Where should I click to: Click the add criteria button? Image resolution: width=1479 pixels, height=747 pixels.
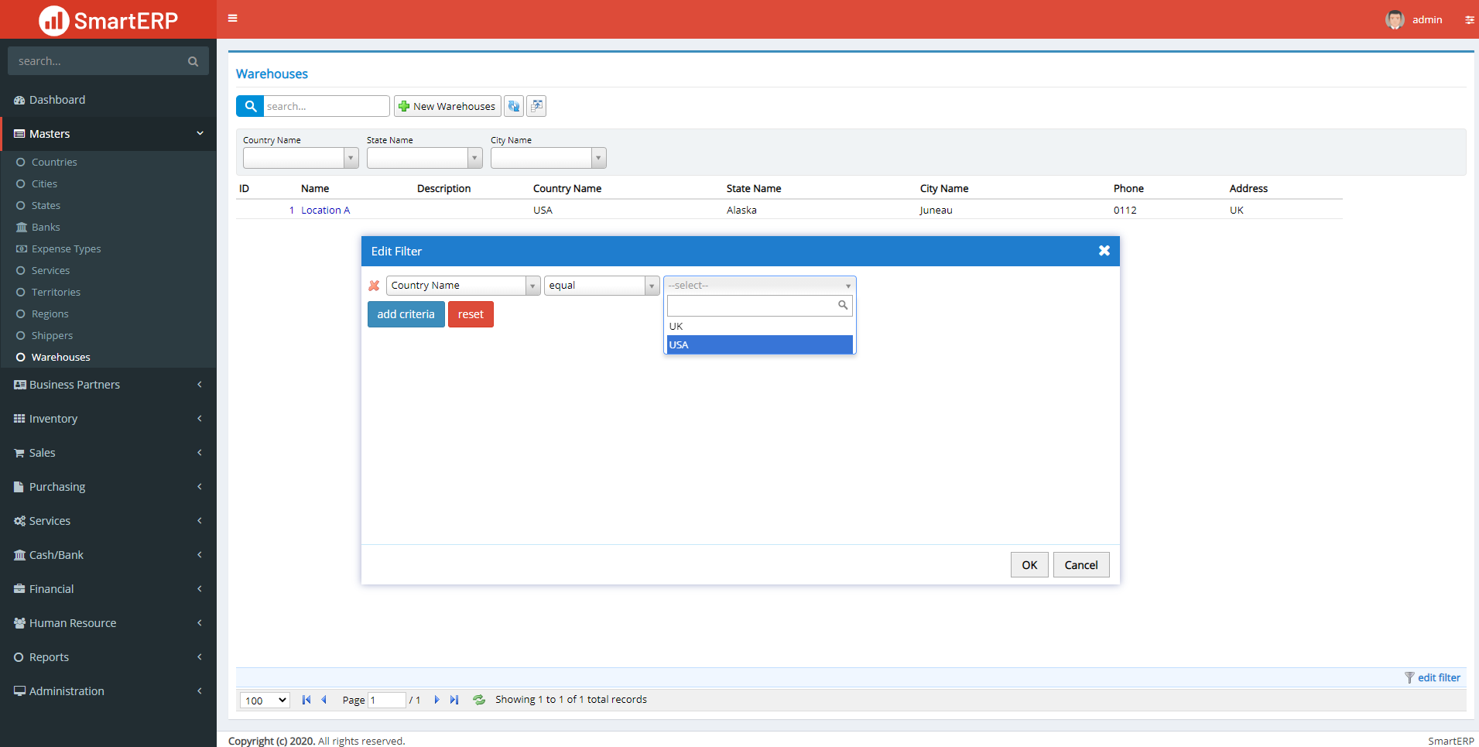click(x=406, y=314)
